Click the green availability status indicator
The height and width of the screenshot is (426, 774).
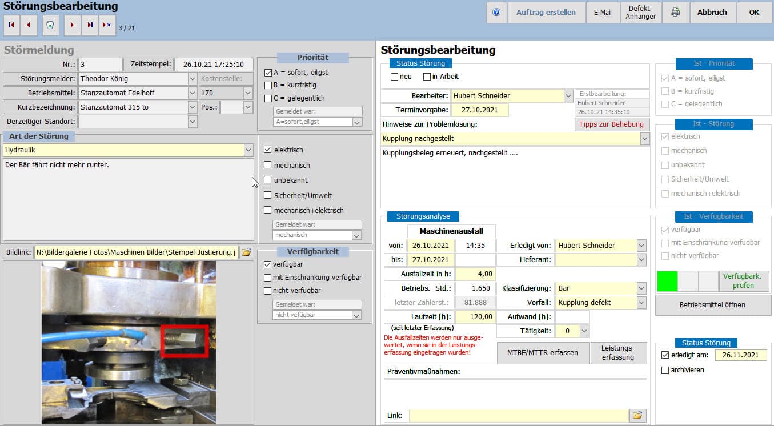click(x=667, y=281)
